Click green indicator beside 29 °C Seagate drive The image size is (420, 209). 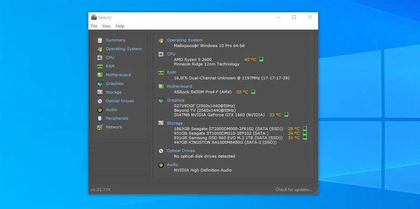(x=305, y=128)
